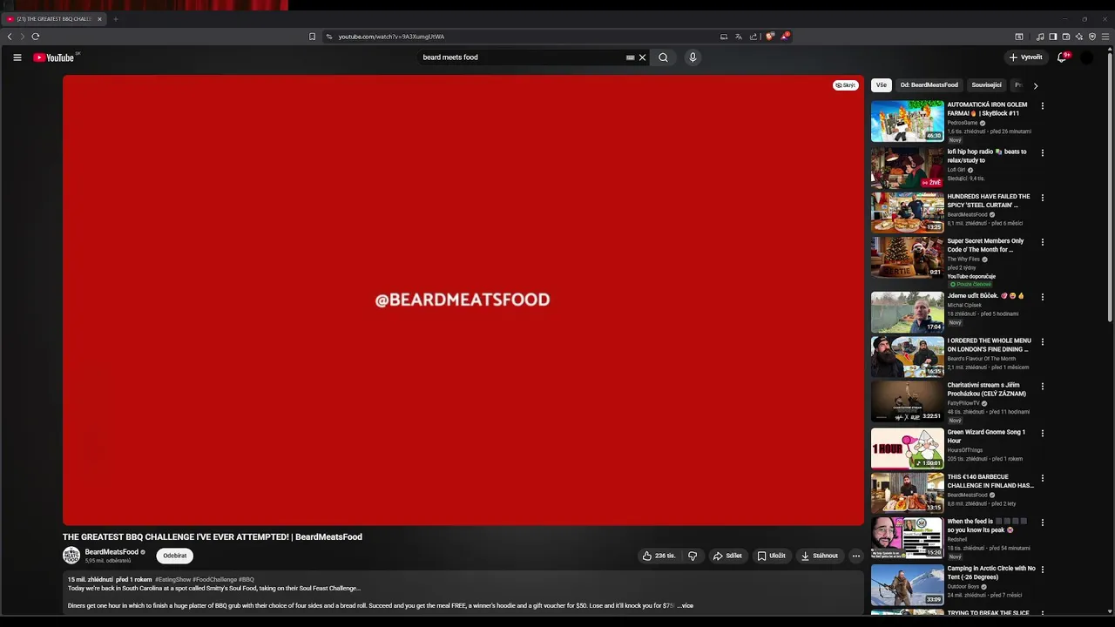1115x627 pixels.
Task: Click the Stáhnout download button
Action: (820, 556)
